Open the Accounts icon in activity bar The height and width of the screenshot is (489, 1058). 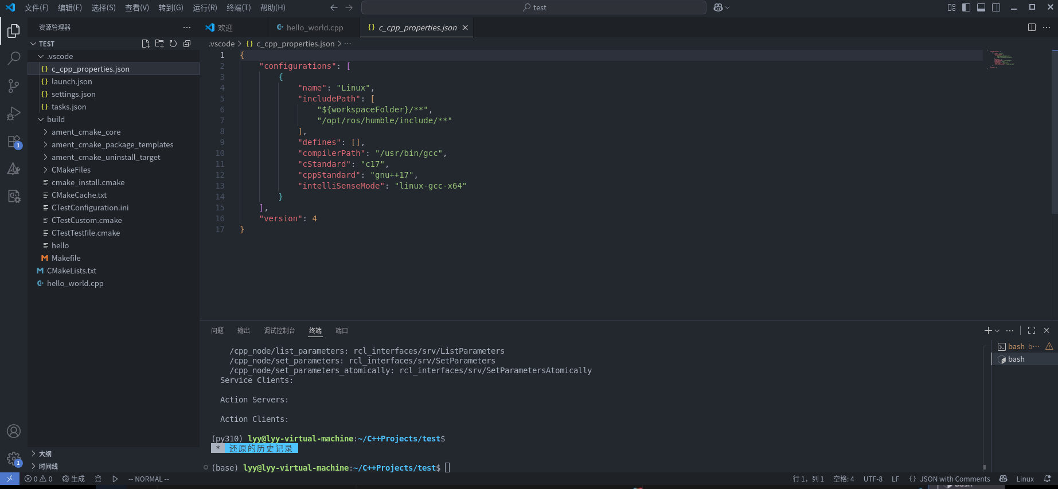14,431
